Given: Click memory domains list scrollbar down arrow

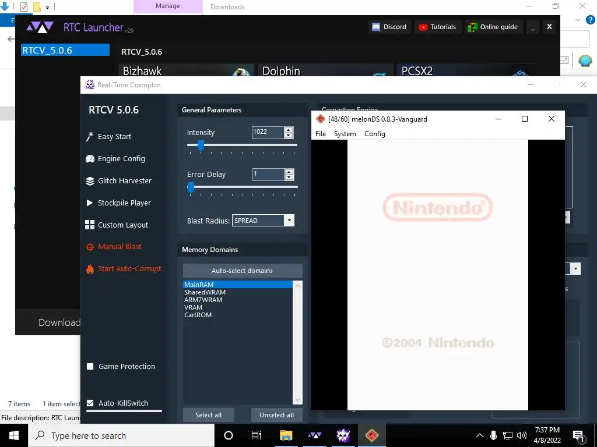Looking at the screenshot, I should (297, 399).
